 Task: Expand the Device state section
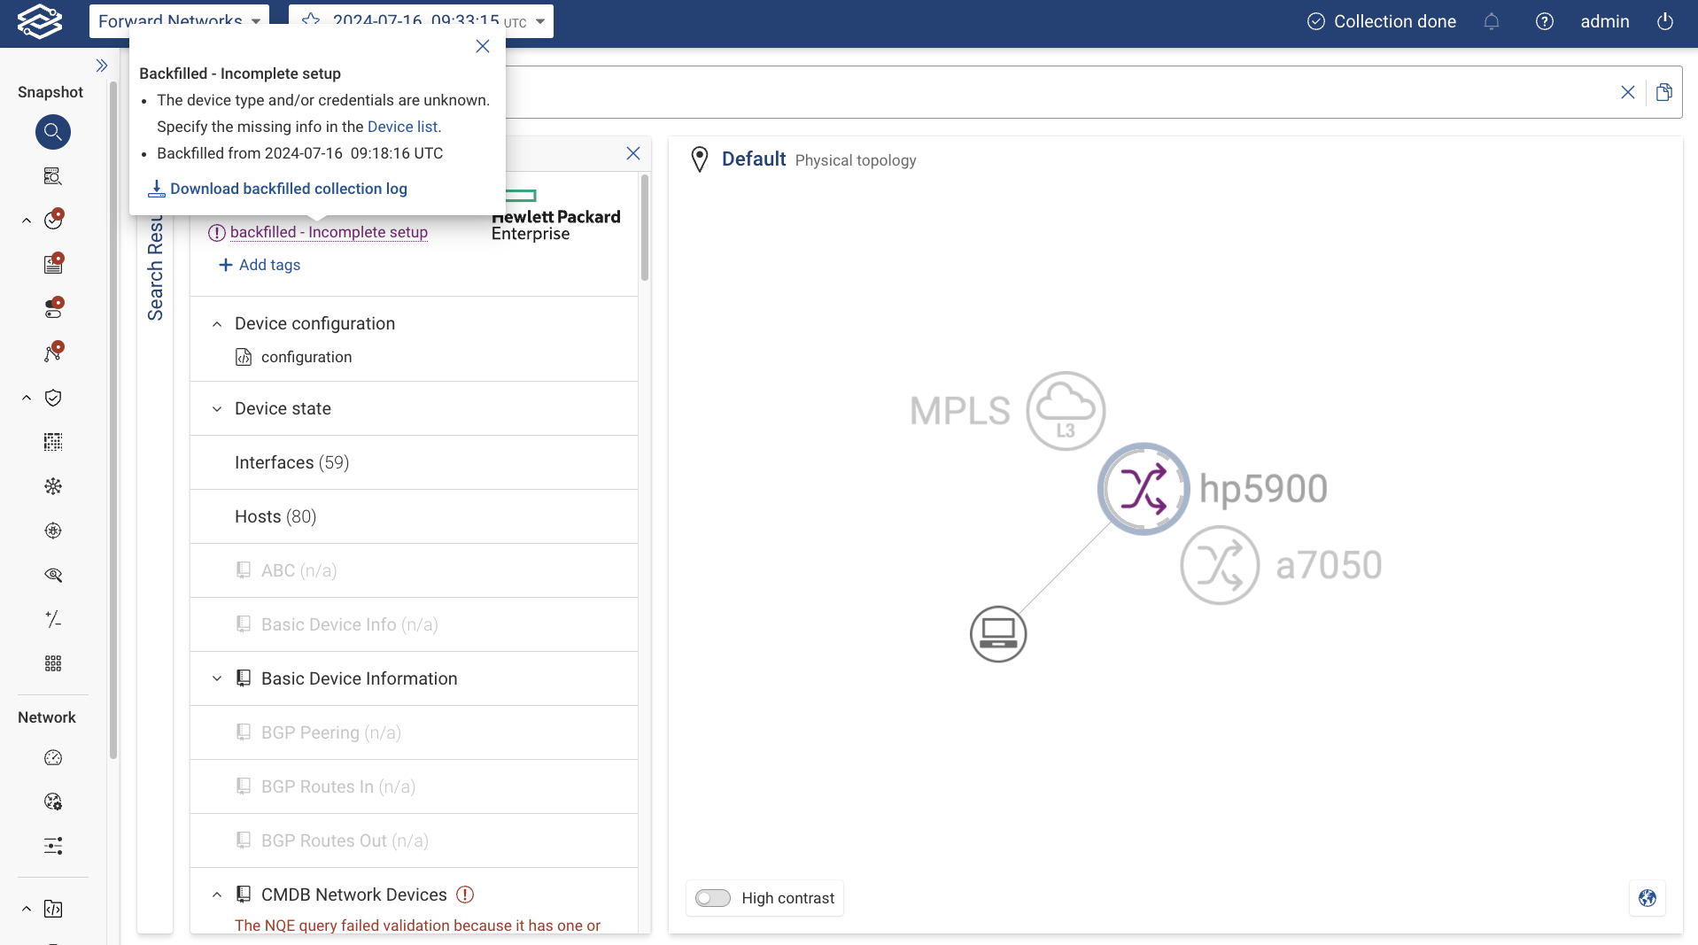pos(217,409)
